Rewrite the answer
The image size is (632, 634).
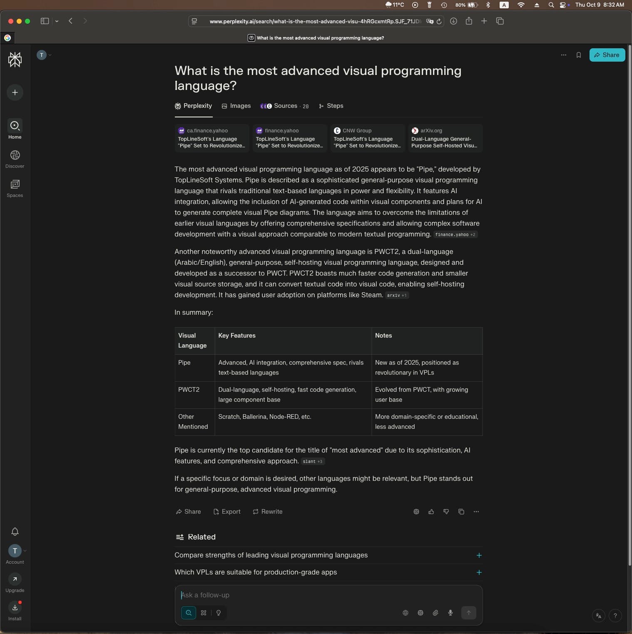(x=267, y=512)
